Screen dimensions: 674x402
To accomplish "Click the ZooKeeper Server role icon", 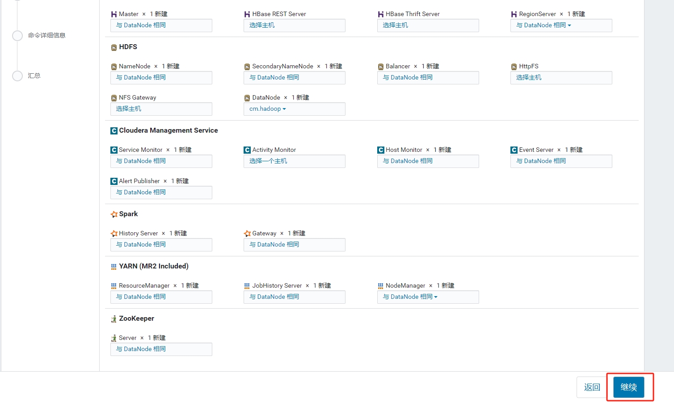I will 114,338.
